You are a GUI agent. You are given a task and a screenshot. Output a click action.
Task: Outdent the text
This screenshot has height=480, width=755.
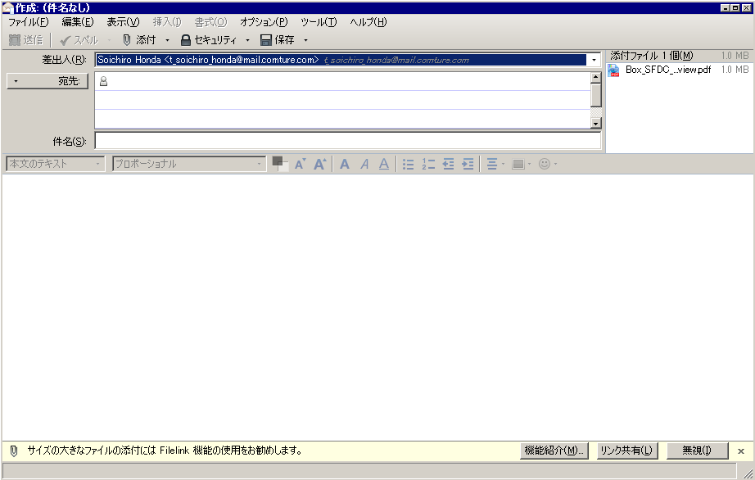(448, 164)
